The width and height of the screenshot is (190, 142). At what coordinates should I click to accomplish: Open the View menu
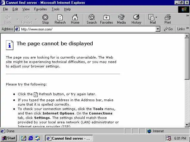click(26, 9)
